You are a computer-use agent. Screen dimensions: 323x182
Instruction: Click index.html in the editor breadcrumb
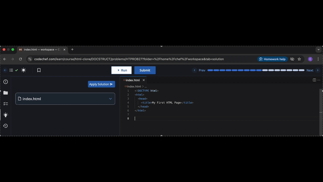click(x=134, y=87)
